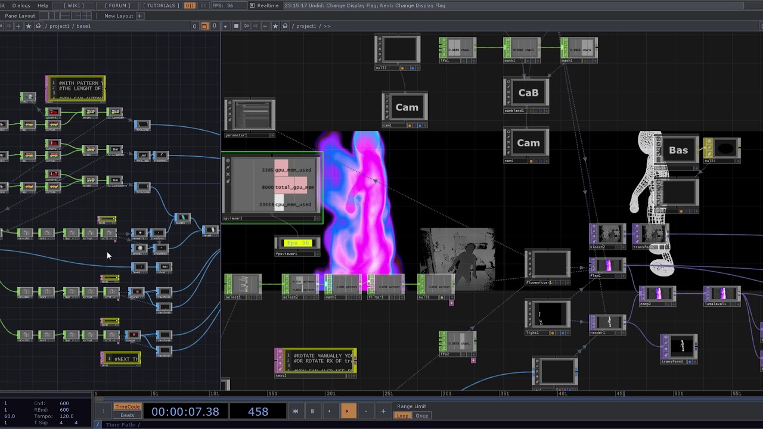Expand the >> path chevrons in right pane
Image resolution: width=763 pixels, height=429 pixels.
click(327, 26)
